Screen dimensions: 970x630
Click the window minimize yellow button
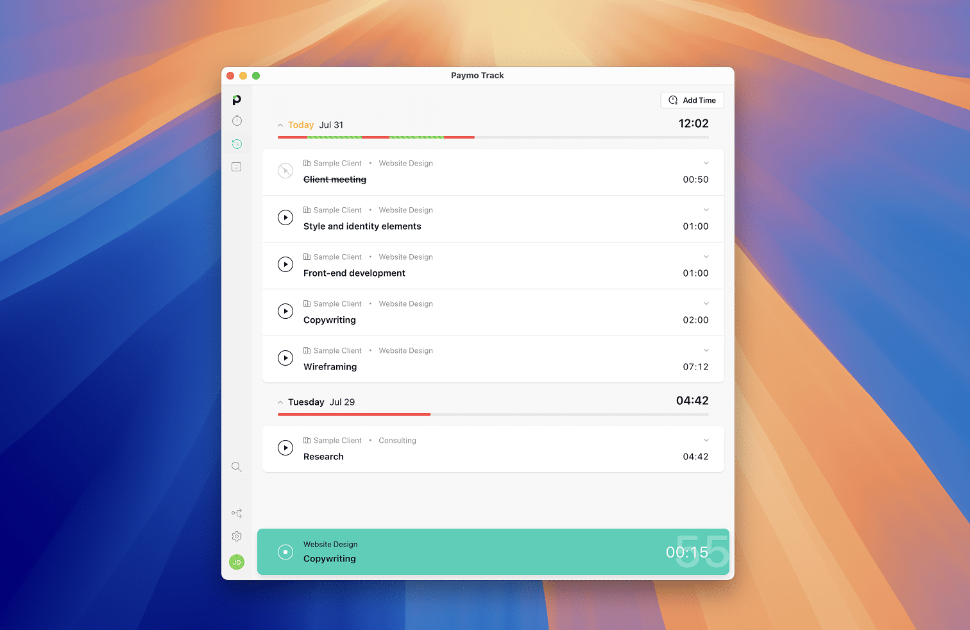click(243, 76)
